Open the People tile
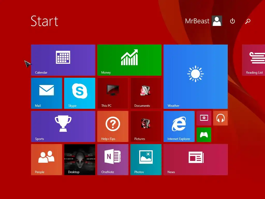Viewport: 265px width, 199px height. click(x=47, y=160)
